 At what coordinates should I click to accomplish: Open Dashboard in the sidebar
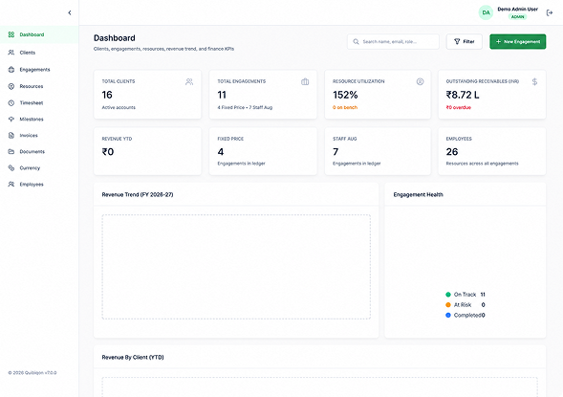(39, 34)
